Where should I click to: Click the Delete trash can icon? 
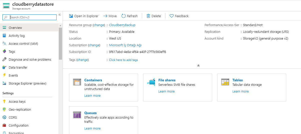pos(148,16)
